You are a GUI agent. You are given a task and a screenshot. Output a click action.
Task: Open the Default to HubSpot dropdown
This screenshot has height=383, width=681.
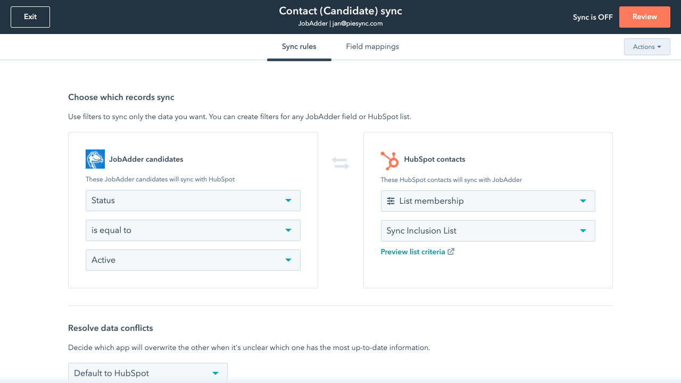click(147, 373)
